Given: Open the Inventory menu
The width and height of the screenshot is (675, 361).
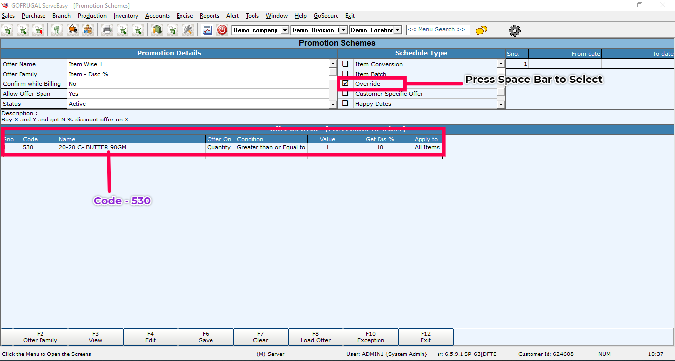Looking at the screenshot, I should 126,16.
